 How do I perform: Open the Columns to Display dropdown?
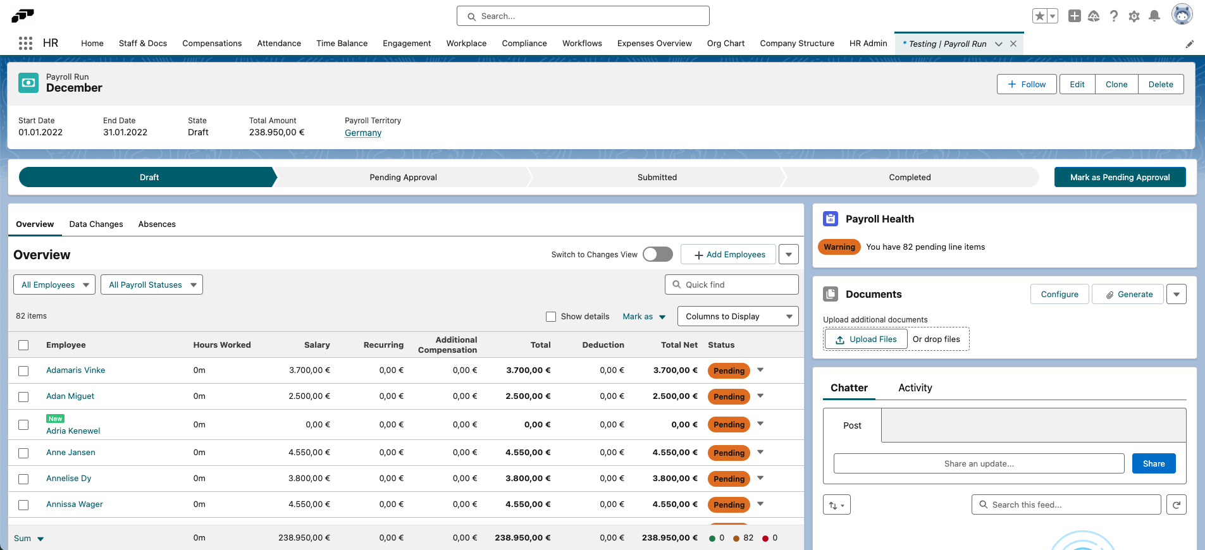[x=738, y=317]
